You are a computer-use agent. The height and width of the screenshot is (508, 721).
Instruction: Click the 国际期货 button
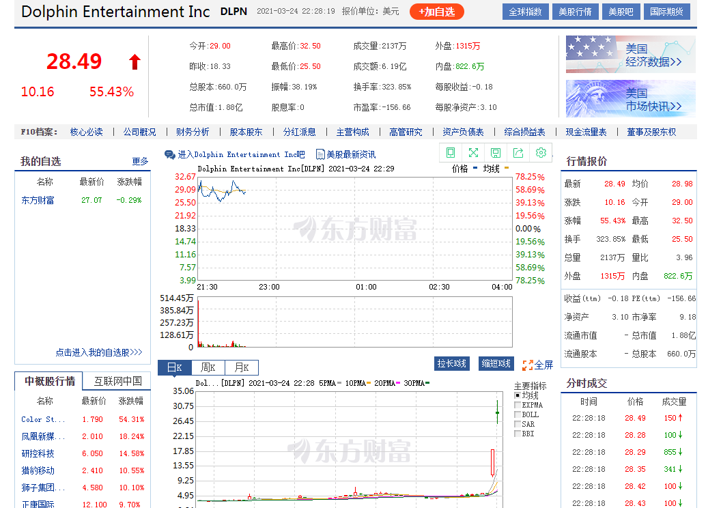tap(666, 12)
